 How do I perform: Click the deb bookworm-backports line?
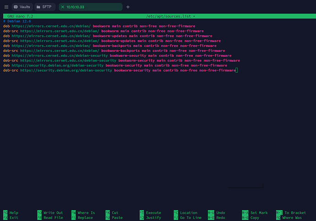(x=110, y=46)
